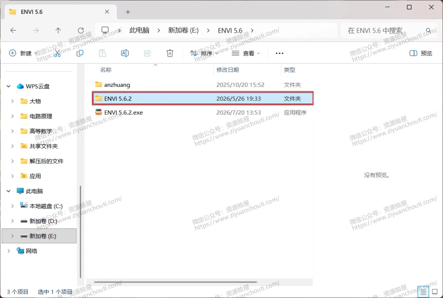Viewport: 443px width, 298px height.
Task: Open the View dropdown menu
Action: click(x=246, y=53)
